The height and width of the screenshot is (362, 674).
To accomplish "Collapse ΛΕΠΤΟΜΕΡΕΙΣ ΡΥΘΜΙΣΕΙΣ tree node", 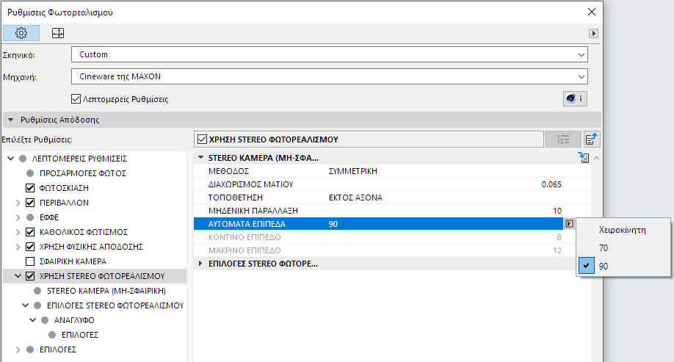I will pos(11,159).
